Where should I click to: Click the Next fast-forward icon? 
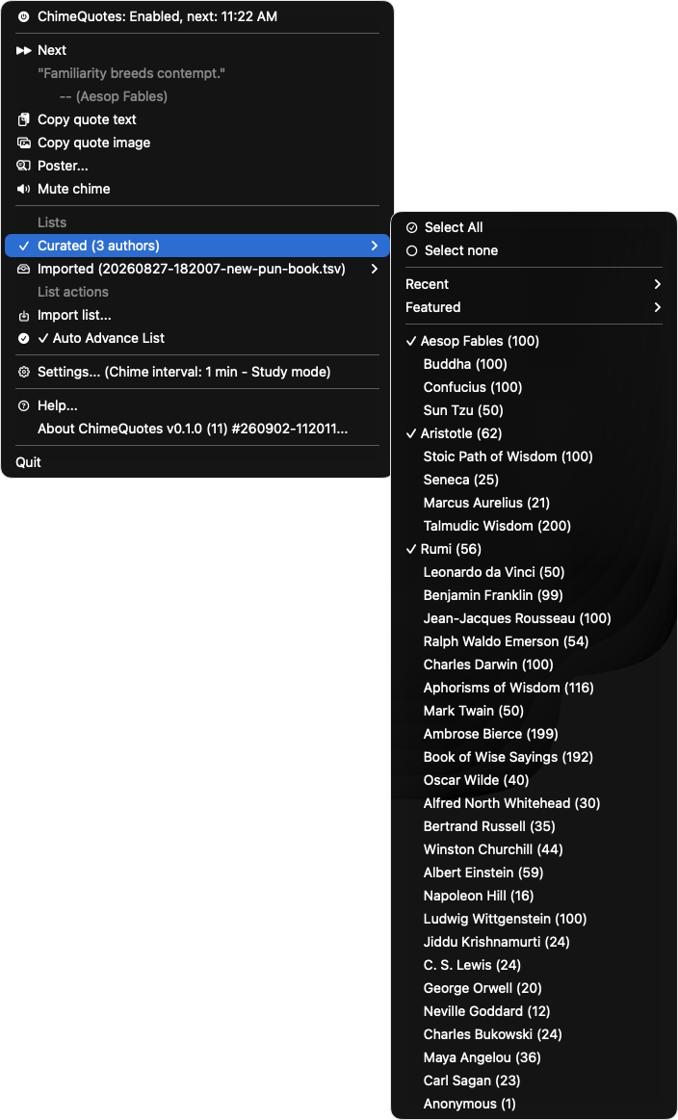(23, 50)
